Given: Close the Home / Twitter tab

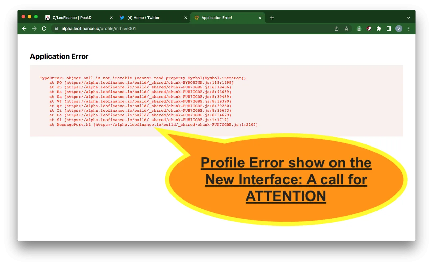Looking at the screenshot, I should 185,18.
